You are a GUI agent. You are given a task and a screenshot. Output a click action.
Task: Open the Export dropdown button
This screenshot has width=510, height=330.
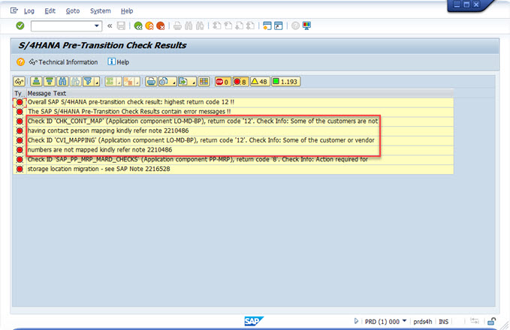(187, 82)
